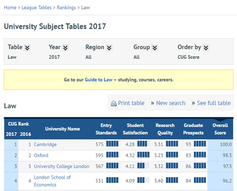This screenshot has width=237, height=191.
Task: Expand the Table dropdown arrow
Action: coord(27,48)
